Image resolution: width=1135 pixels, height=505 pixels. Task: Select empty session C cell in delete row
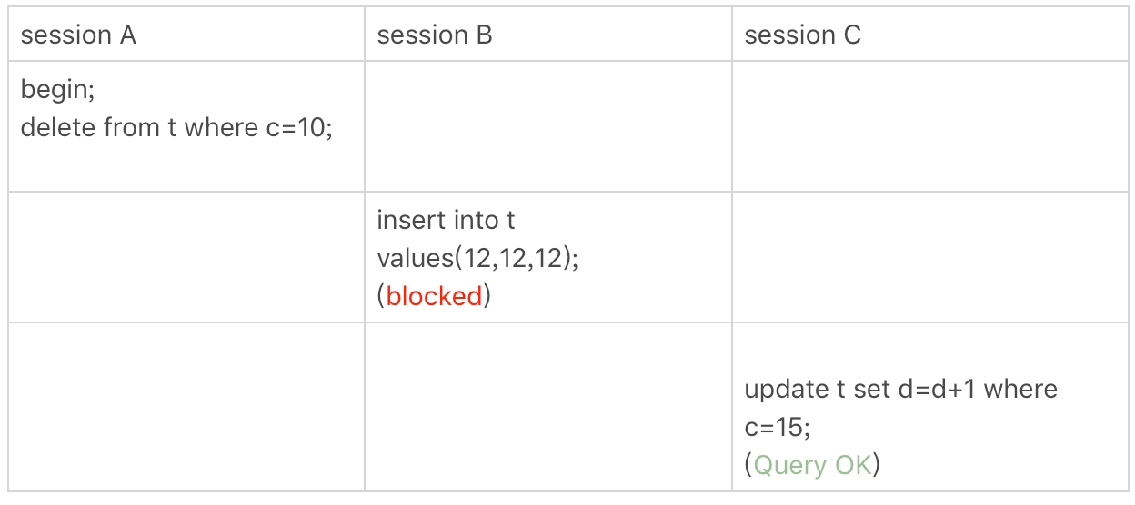point(929,126)
